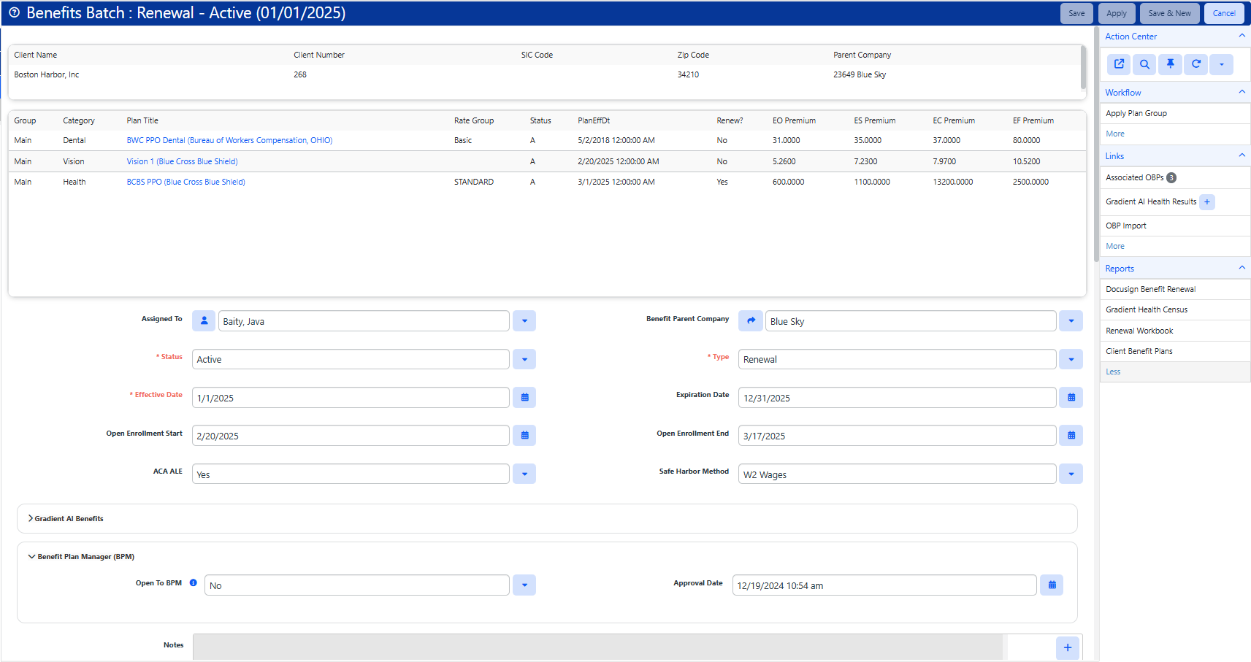Click the plus icon beside the Notes field

coord(1067,647)
